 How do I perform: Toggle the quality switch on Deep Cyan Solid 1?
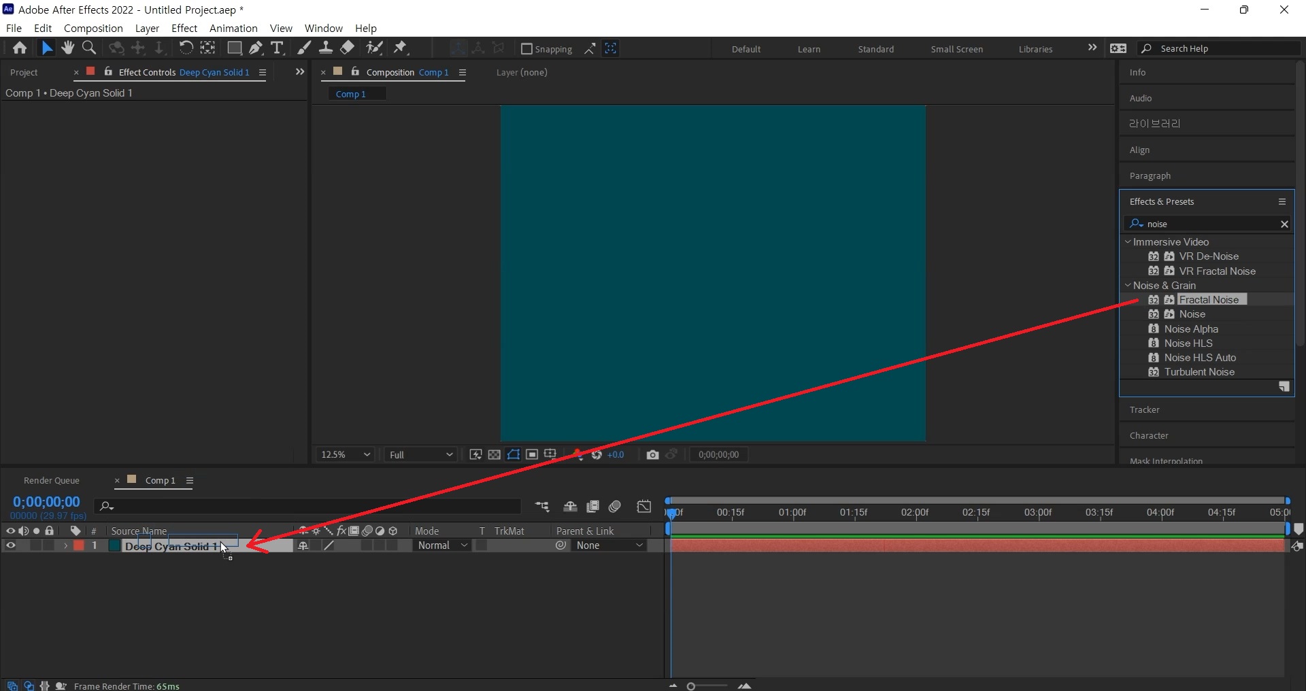[x=329, y=545]
